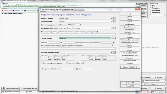
Task: Click Поиск сотрудника magnifier icon button
Action: pyautogui.click(x=153, y=84)
